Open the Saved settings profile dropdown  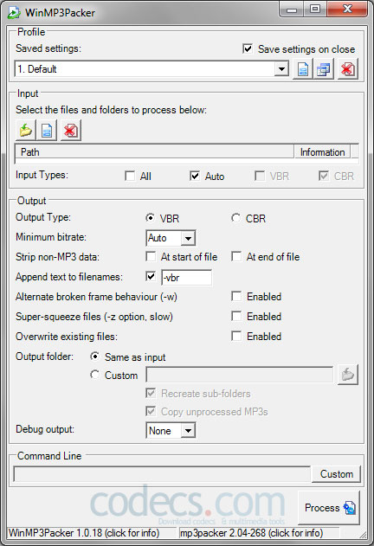(281, 69)
